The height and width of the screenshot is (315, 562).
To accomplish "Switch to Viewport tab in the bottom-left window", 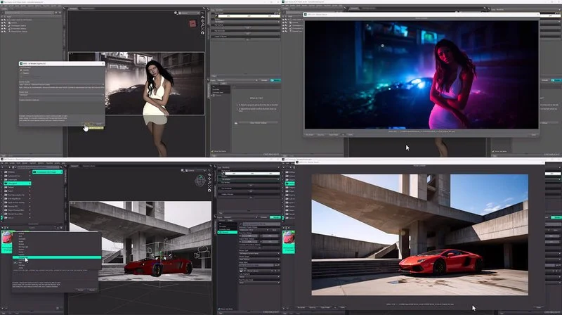I will tap(74, 166).
